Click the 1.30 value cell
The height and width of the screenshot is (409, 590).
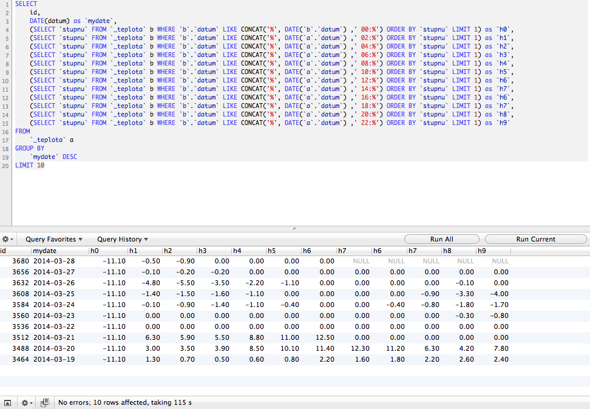[153, 359]
